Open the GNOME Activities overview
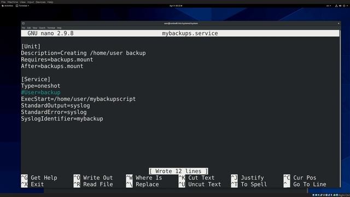Viewport: 350px width, 197px height. (7, 6)
